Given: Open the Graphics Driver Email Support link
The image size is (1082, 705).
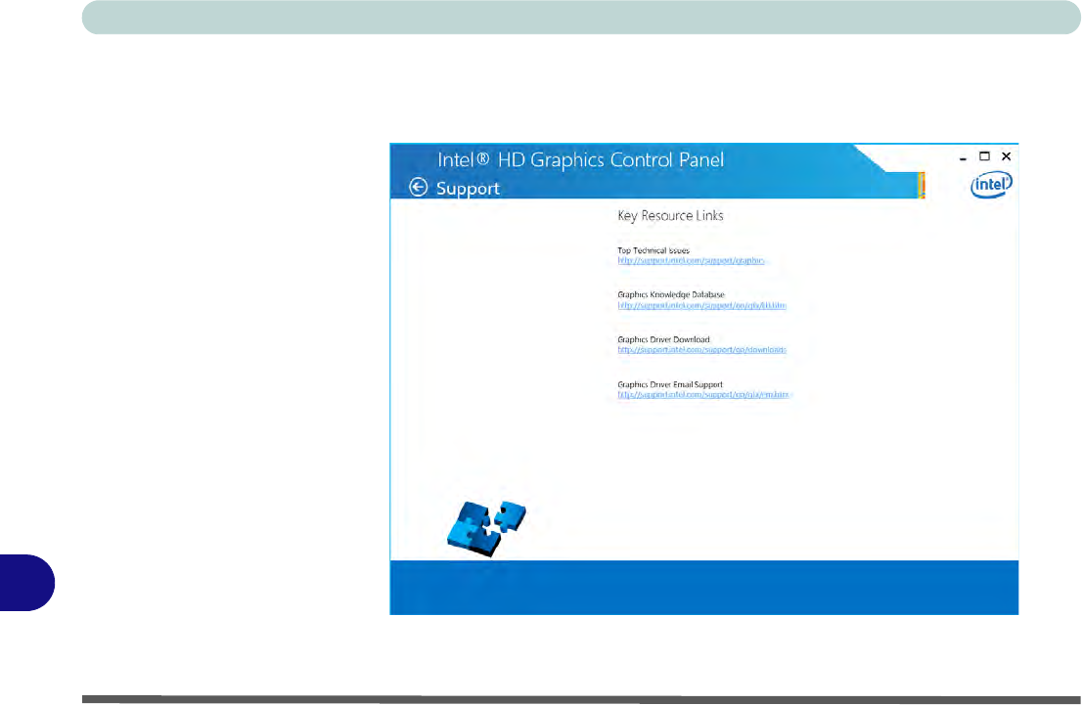Looking at the screenshot, I should 702,395.
